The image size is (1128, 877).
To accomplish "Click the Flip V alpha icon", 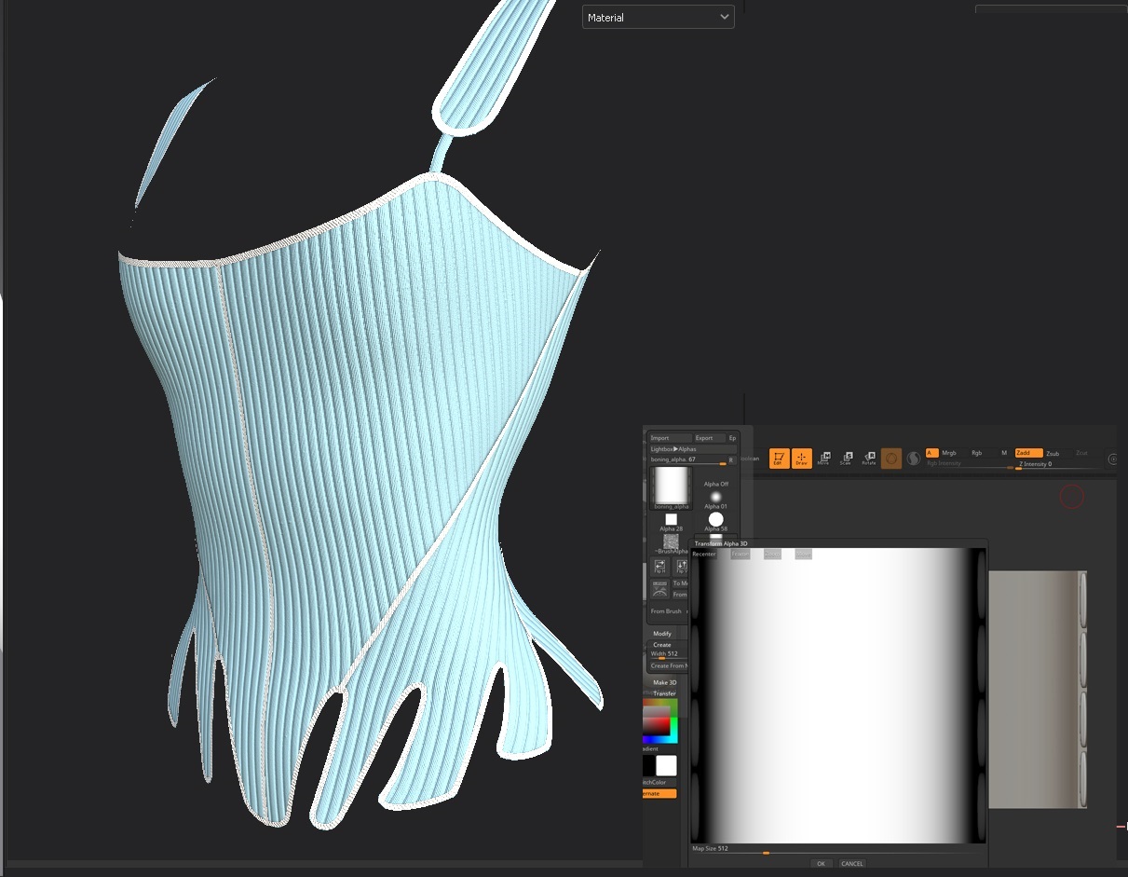I will click(681, 567).
